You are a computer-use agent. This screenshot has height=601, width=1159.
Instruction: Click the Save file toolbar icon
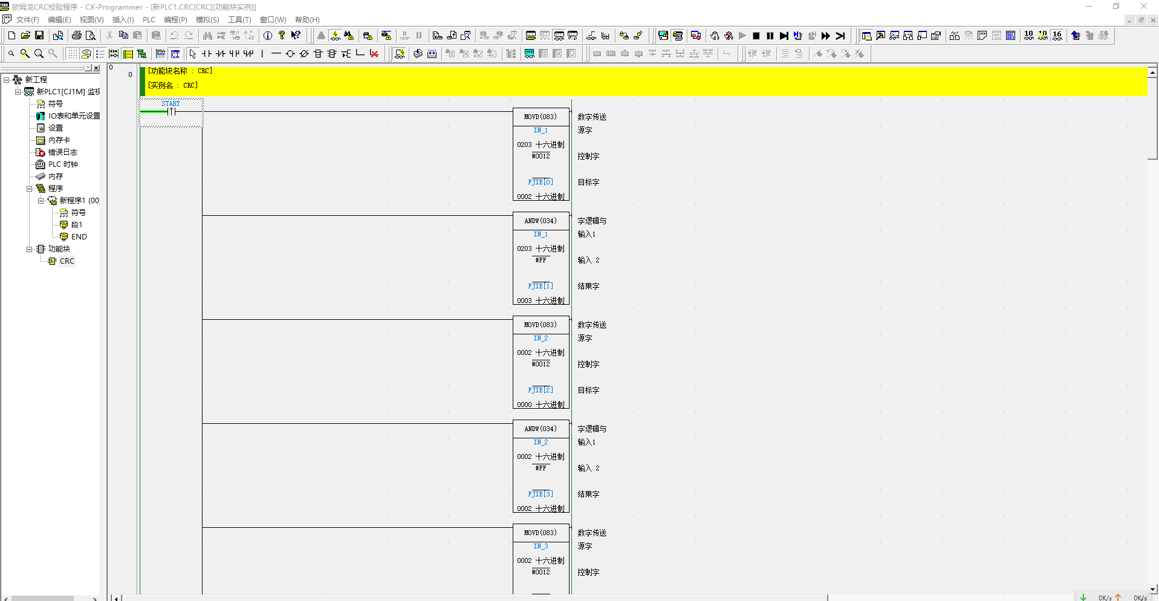pos(39,36)
